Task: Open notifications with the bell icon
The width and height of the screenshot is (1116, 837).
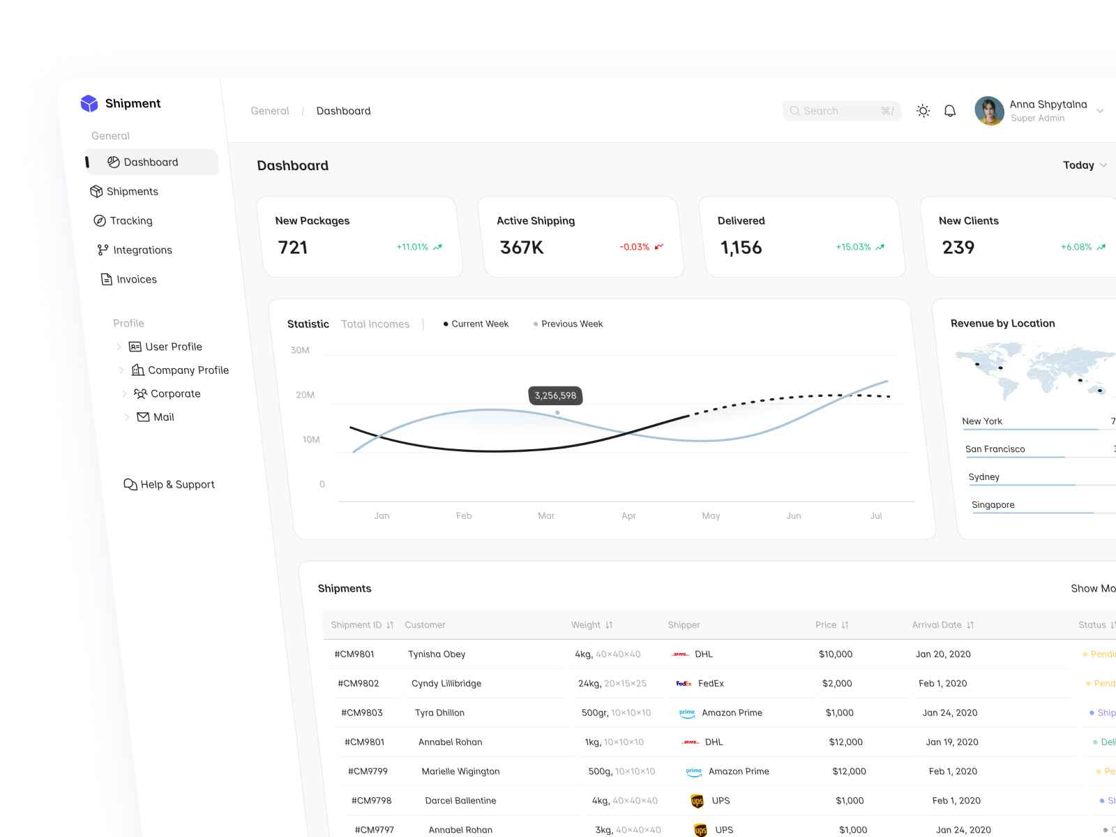Action: [949, 110]
